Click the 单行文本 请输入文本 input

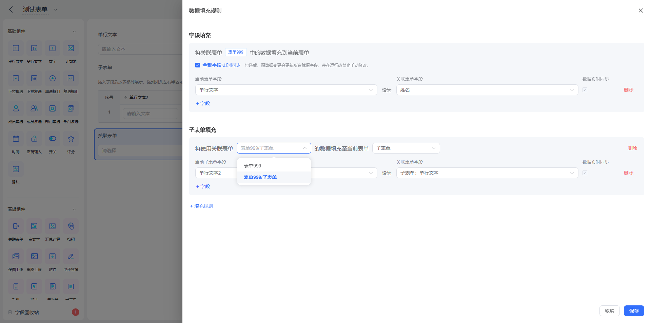140,49
